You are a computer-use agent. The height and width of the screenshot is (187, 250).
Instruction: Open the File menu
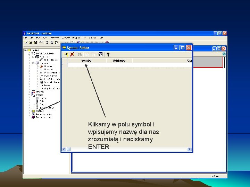pos(25,38)
